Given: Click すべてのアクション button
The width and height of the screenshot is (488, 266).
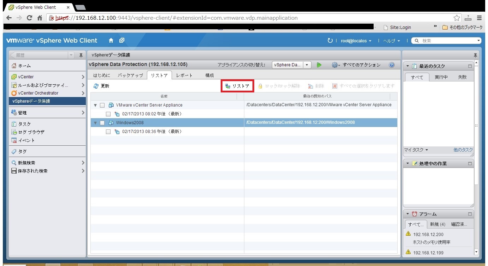Looking at the screenshot, I should (362, 65).
